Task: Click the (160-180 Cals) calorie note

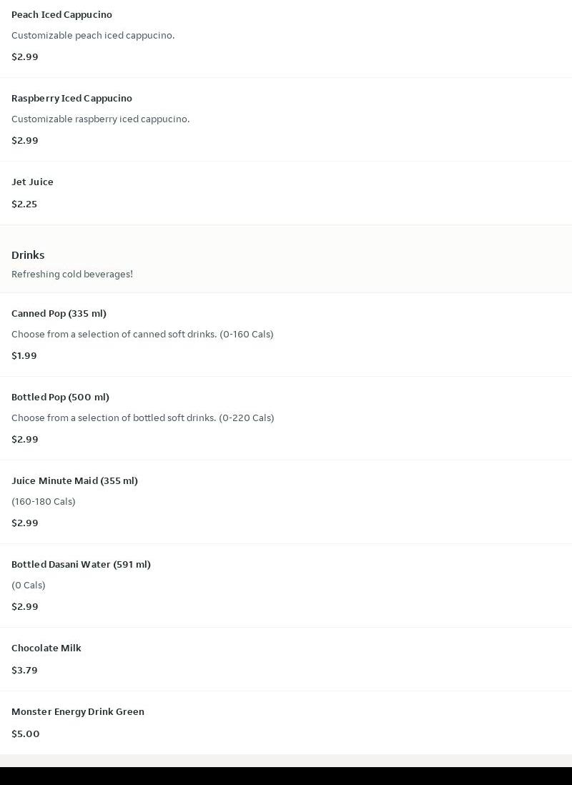Action: pos(44,501)
